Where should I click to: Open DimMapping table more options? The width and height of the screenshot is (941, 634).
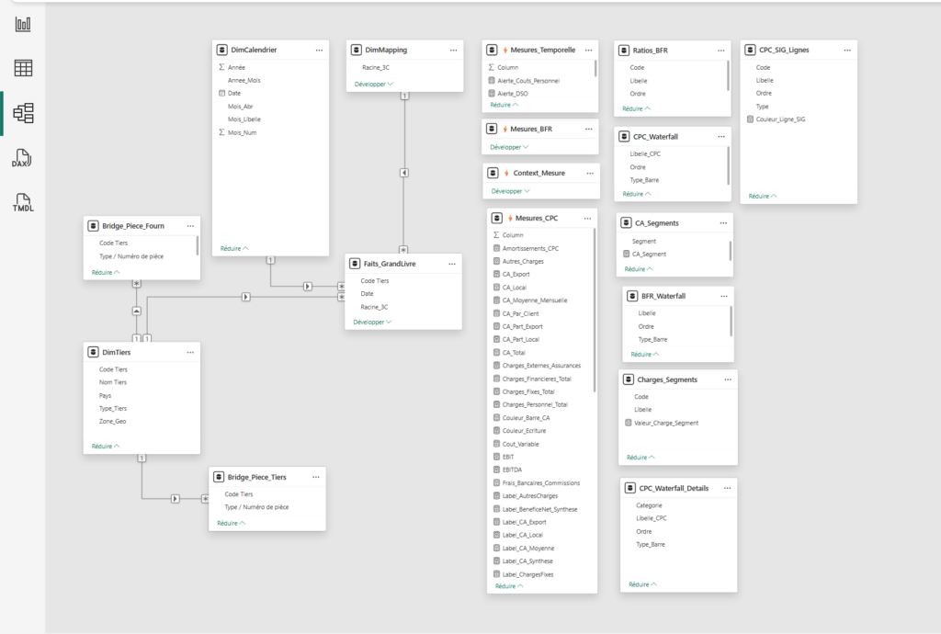pos(453,51)
